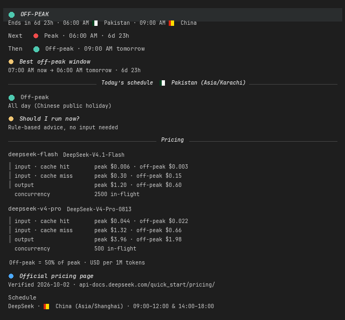The image size is (345, 320).
Task: Click the Pakistan flag in the Ends in line
Action: pyautogui.click(x=95, y=23)
